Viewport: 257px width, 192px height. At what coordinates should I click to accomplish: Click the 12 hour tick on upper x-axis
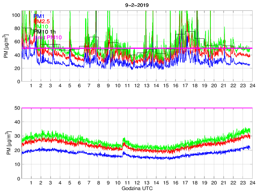(137, 86)
